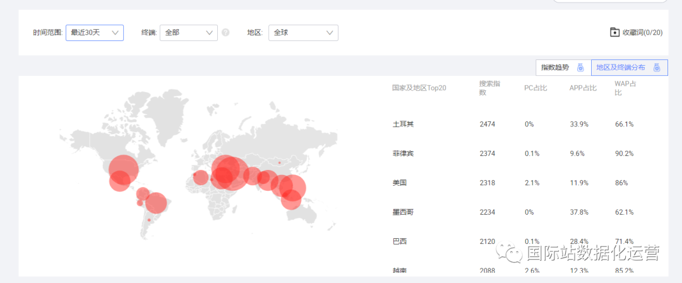Open the 收藏词(0/20) link text
Screen dimensions: 682x283
pos(642,32)
